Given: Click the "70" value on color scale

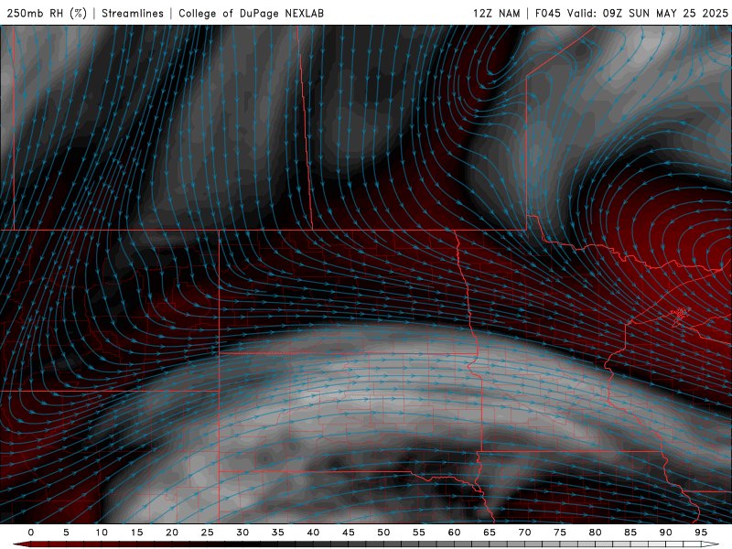Looking at the screenshot, I should (524, 533).
